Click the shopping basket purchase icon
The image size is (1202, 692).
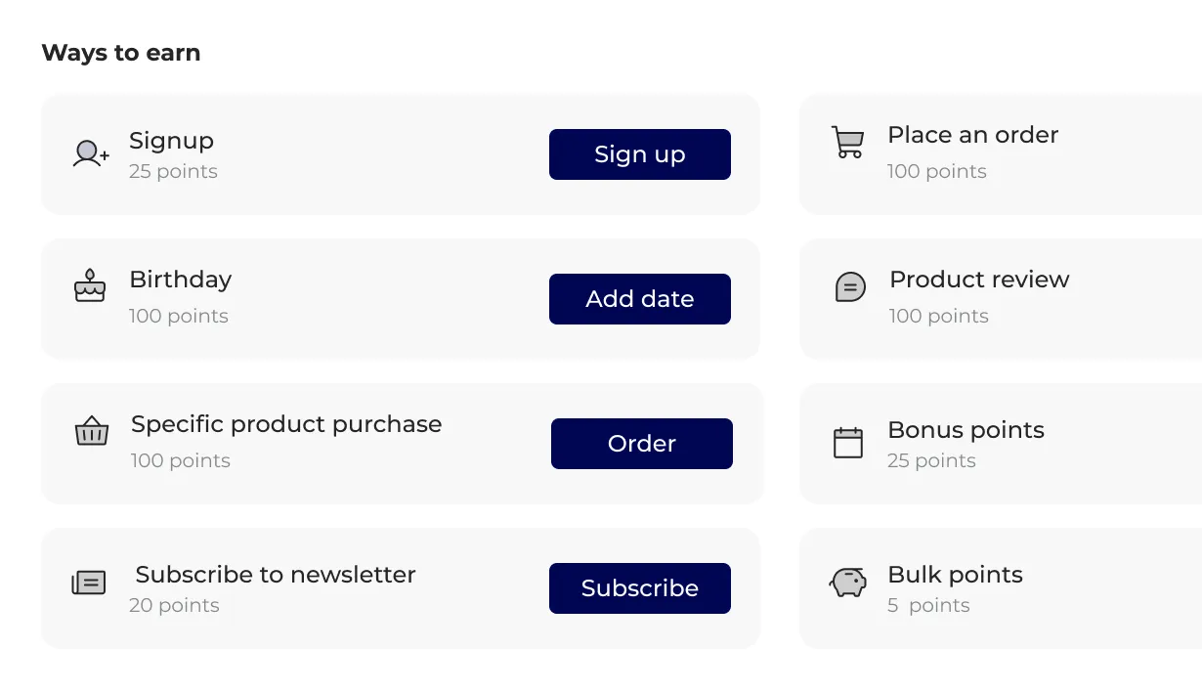point(90,431)
